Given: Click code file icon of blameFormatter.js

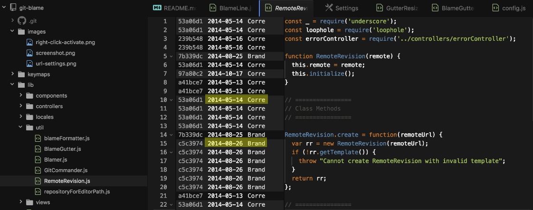Looking at the screenshot, I should (38, 138).
